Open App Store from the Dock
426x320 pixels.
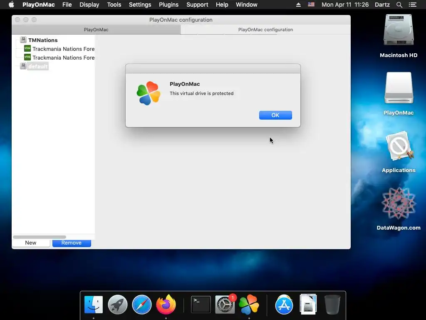click(x=284, y=305)
